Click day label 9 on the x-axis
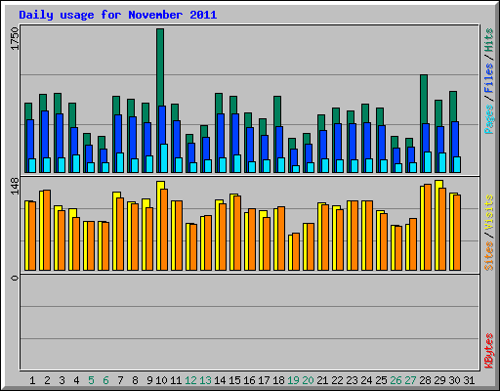This screenshot has height=391, width=500. tap(149, 380)
